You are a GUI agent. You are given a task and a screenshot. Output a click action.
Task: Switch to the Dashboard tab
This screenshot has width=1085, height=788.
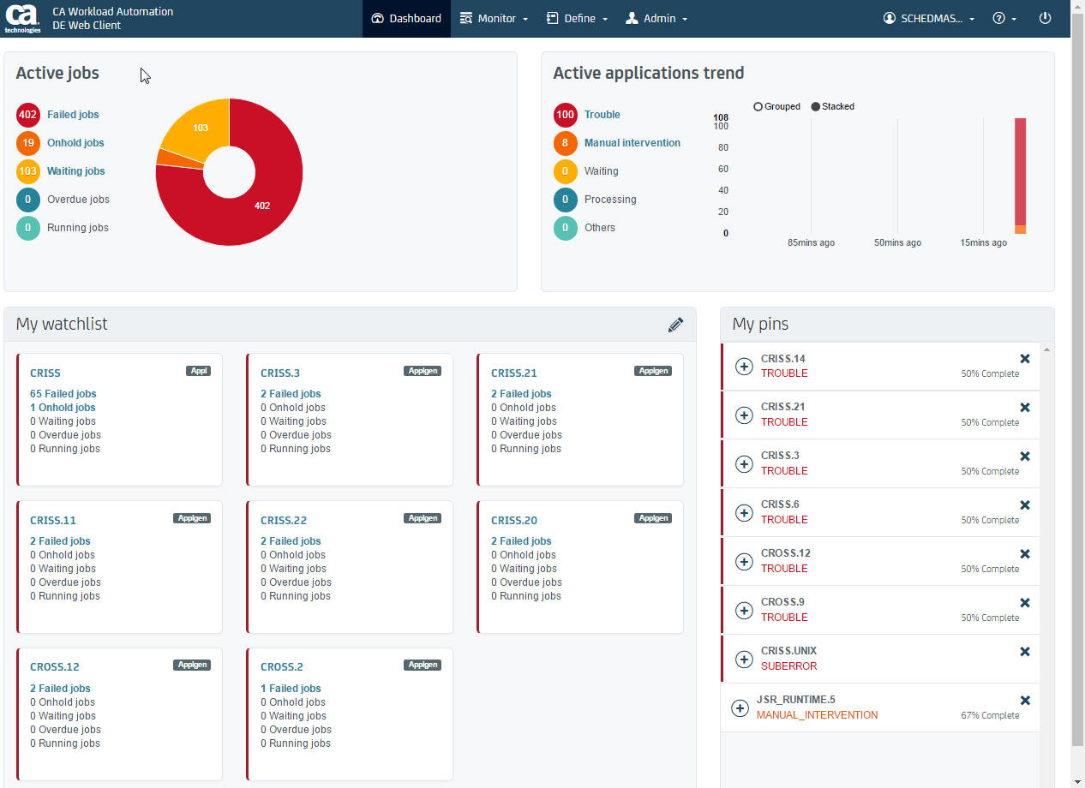[405, 18]
